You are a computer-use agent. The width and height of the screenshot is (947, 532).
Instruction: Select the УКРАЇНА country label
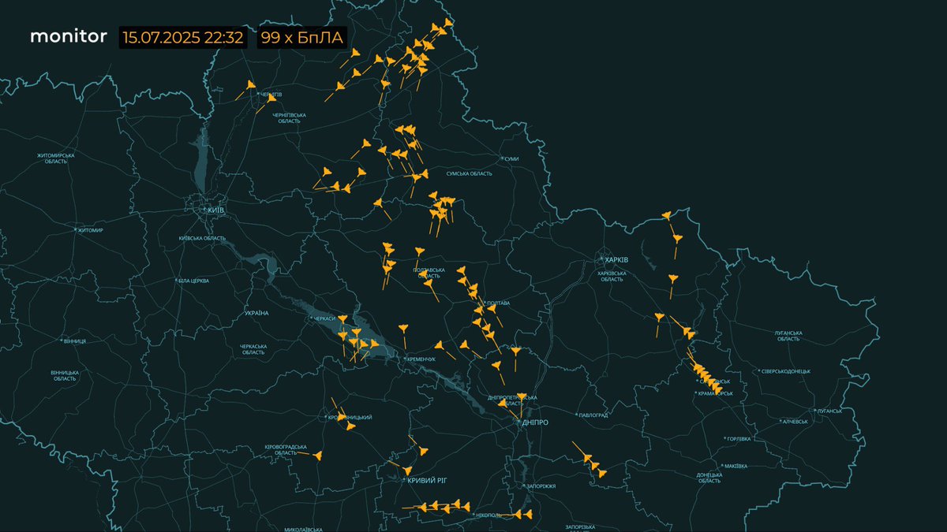pos(256,313)
